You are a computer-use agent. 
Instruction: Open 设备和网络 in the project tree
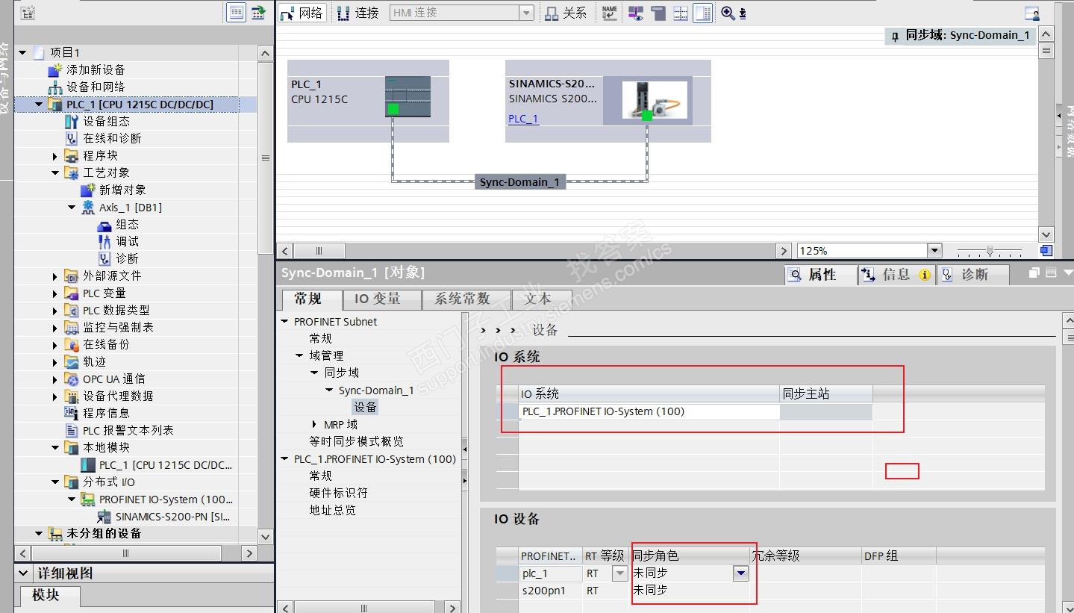96,87
